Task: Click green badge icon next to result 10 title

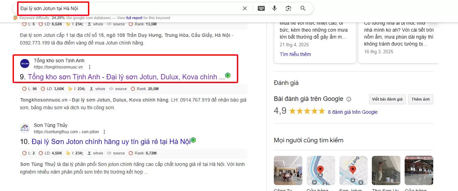Action: (x=193, y=140)
